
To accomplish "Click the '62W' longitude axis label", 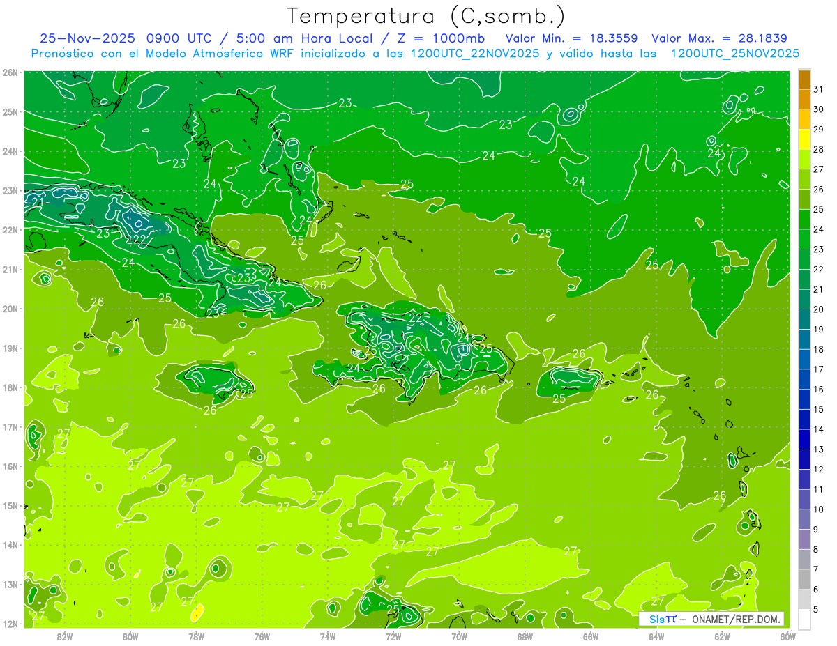I will tap(722, 636).
